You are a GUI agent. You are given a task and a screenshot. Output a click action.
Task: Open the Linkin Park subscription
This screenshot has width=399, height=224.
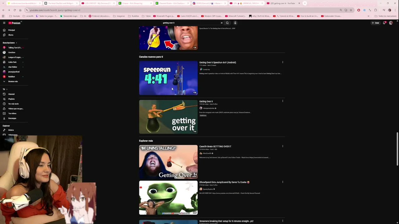(13, 62)
